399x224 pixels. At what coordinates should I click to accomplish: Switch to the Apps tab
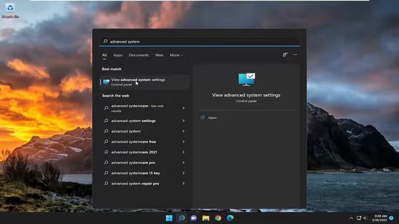[118, 55]
